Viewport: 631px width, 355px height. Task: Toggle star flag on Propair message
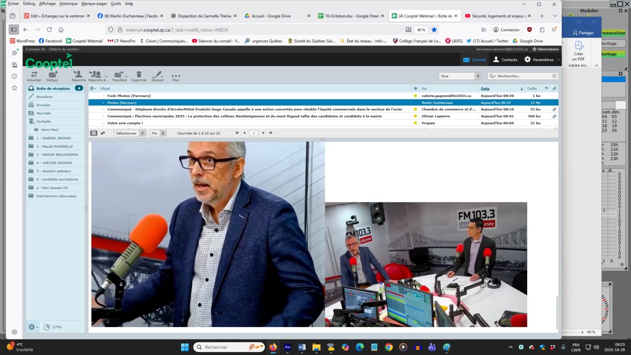pos(415,123)
